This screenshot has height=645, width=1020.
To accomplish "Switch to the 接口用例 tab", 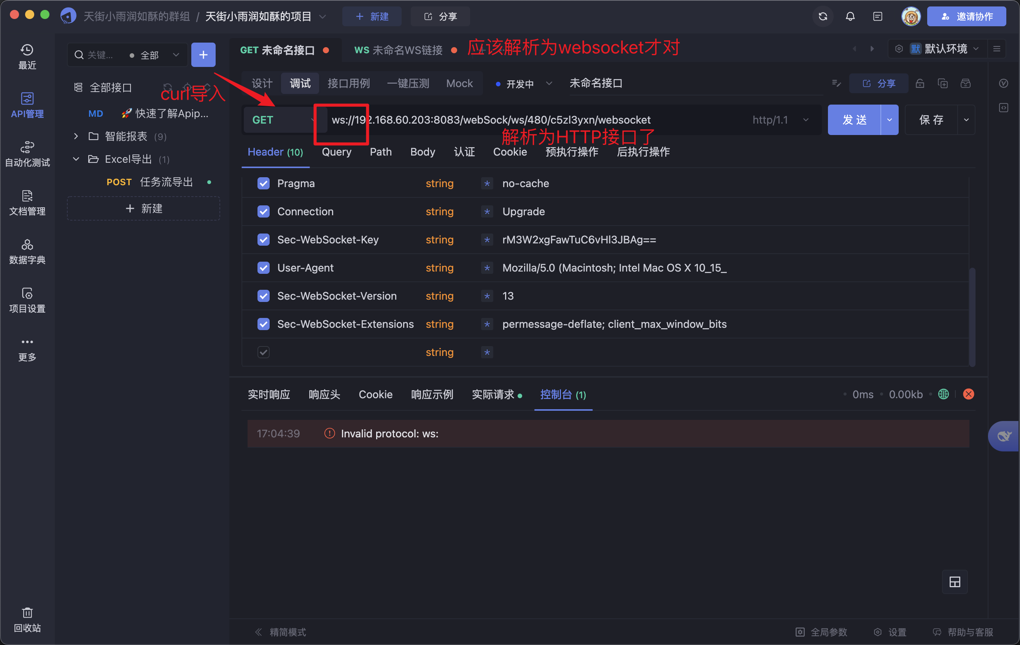I will pyautogui.click(x=349, y=83).
